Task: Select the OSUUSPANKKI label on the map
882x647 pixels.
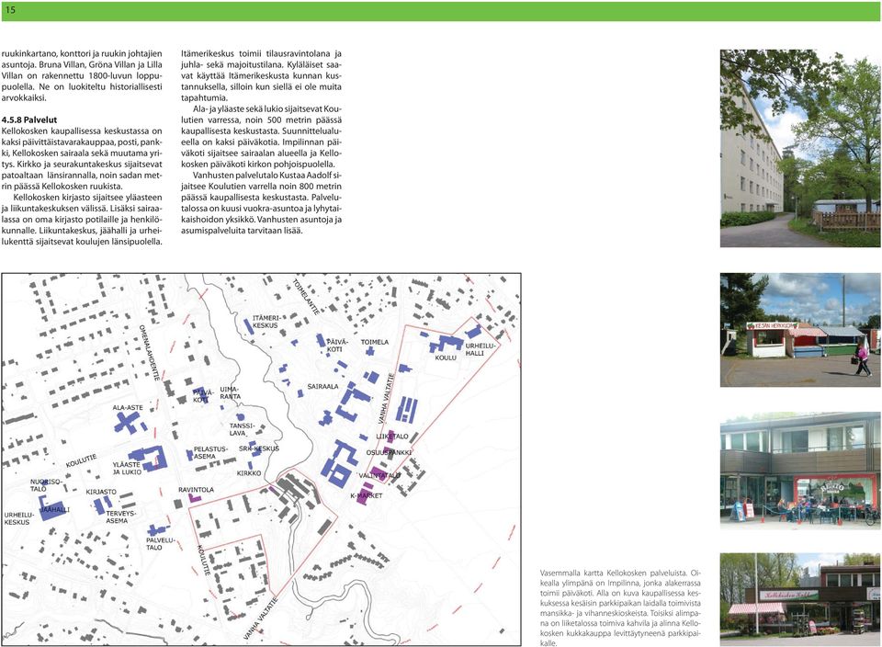Action: point(389,452)
